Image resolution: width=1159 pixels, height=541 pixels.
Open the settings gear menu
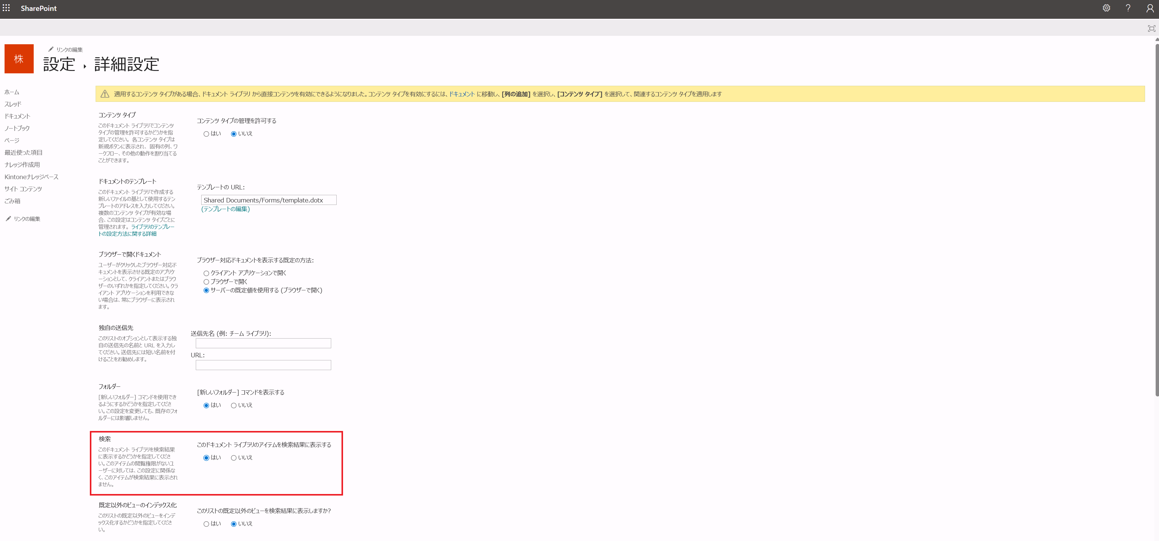[x=1106, y=8]
